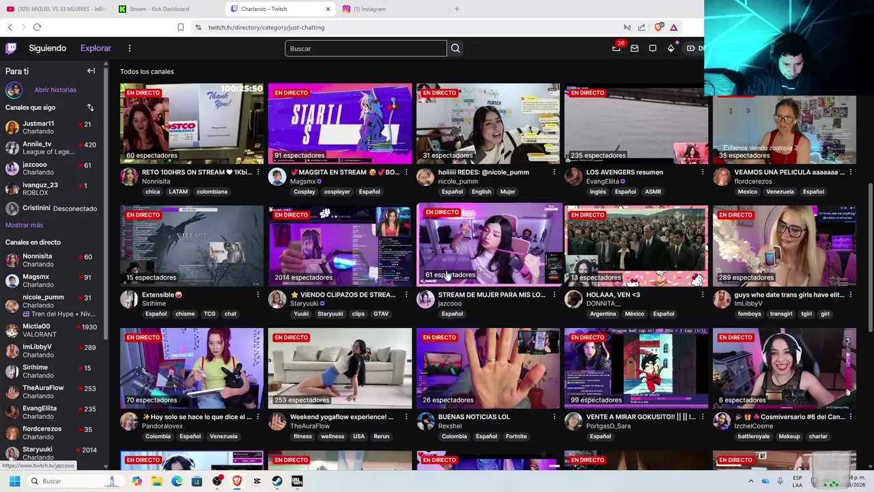Collapse the Para ti sidebar arrow

[x=91, y=71]
